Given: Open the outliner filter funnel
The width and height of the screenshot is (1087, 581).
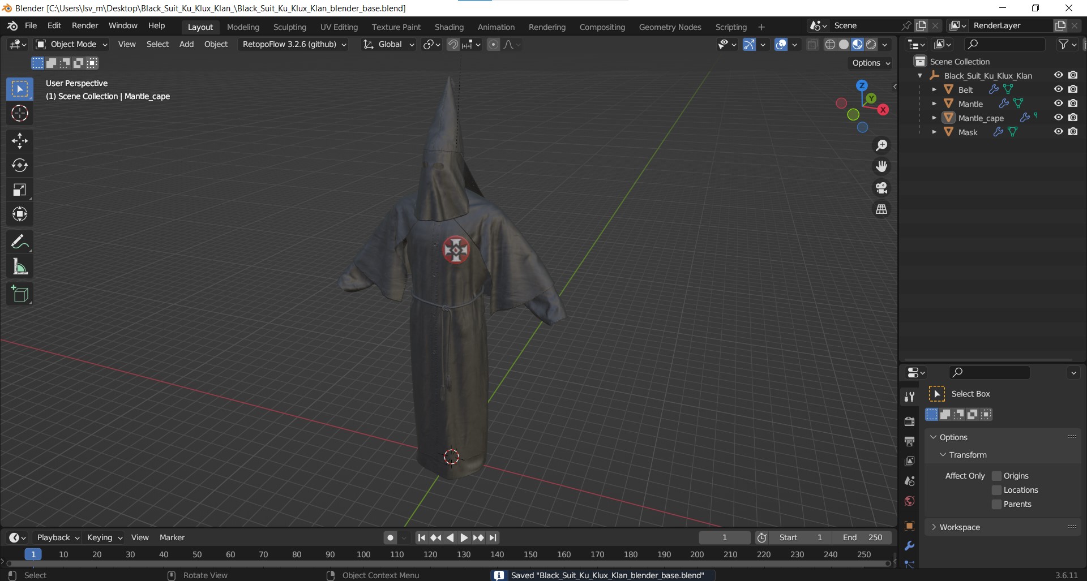Looking at the screenshot, I should [1064, 44].
